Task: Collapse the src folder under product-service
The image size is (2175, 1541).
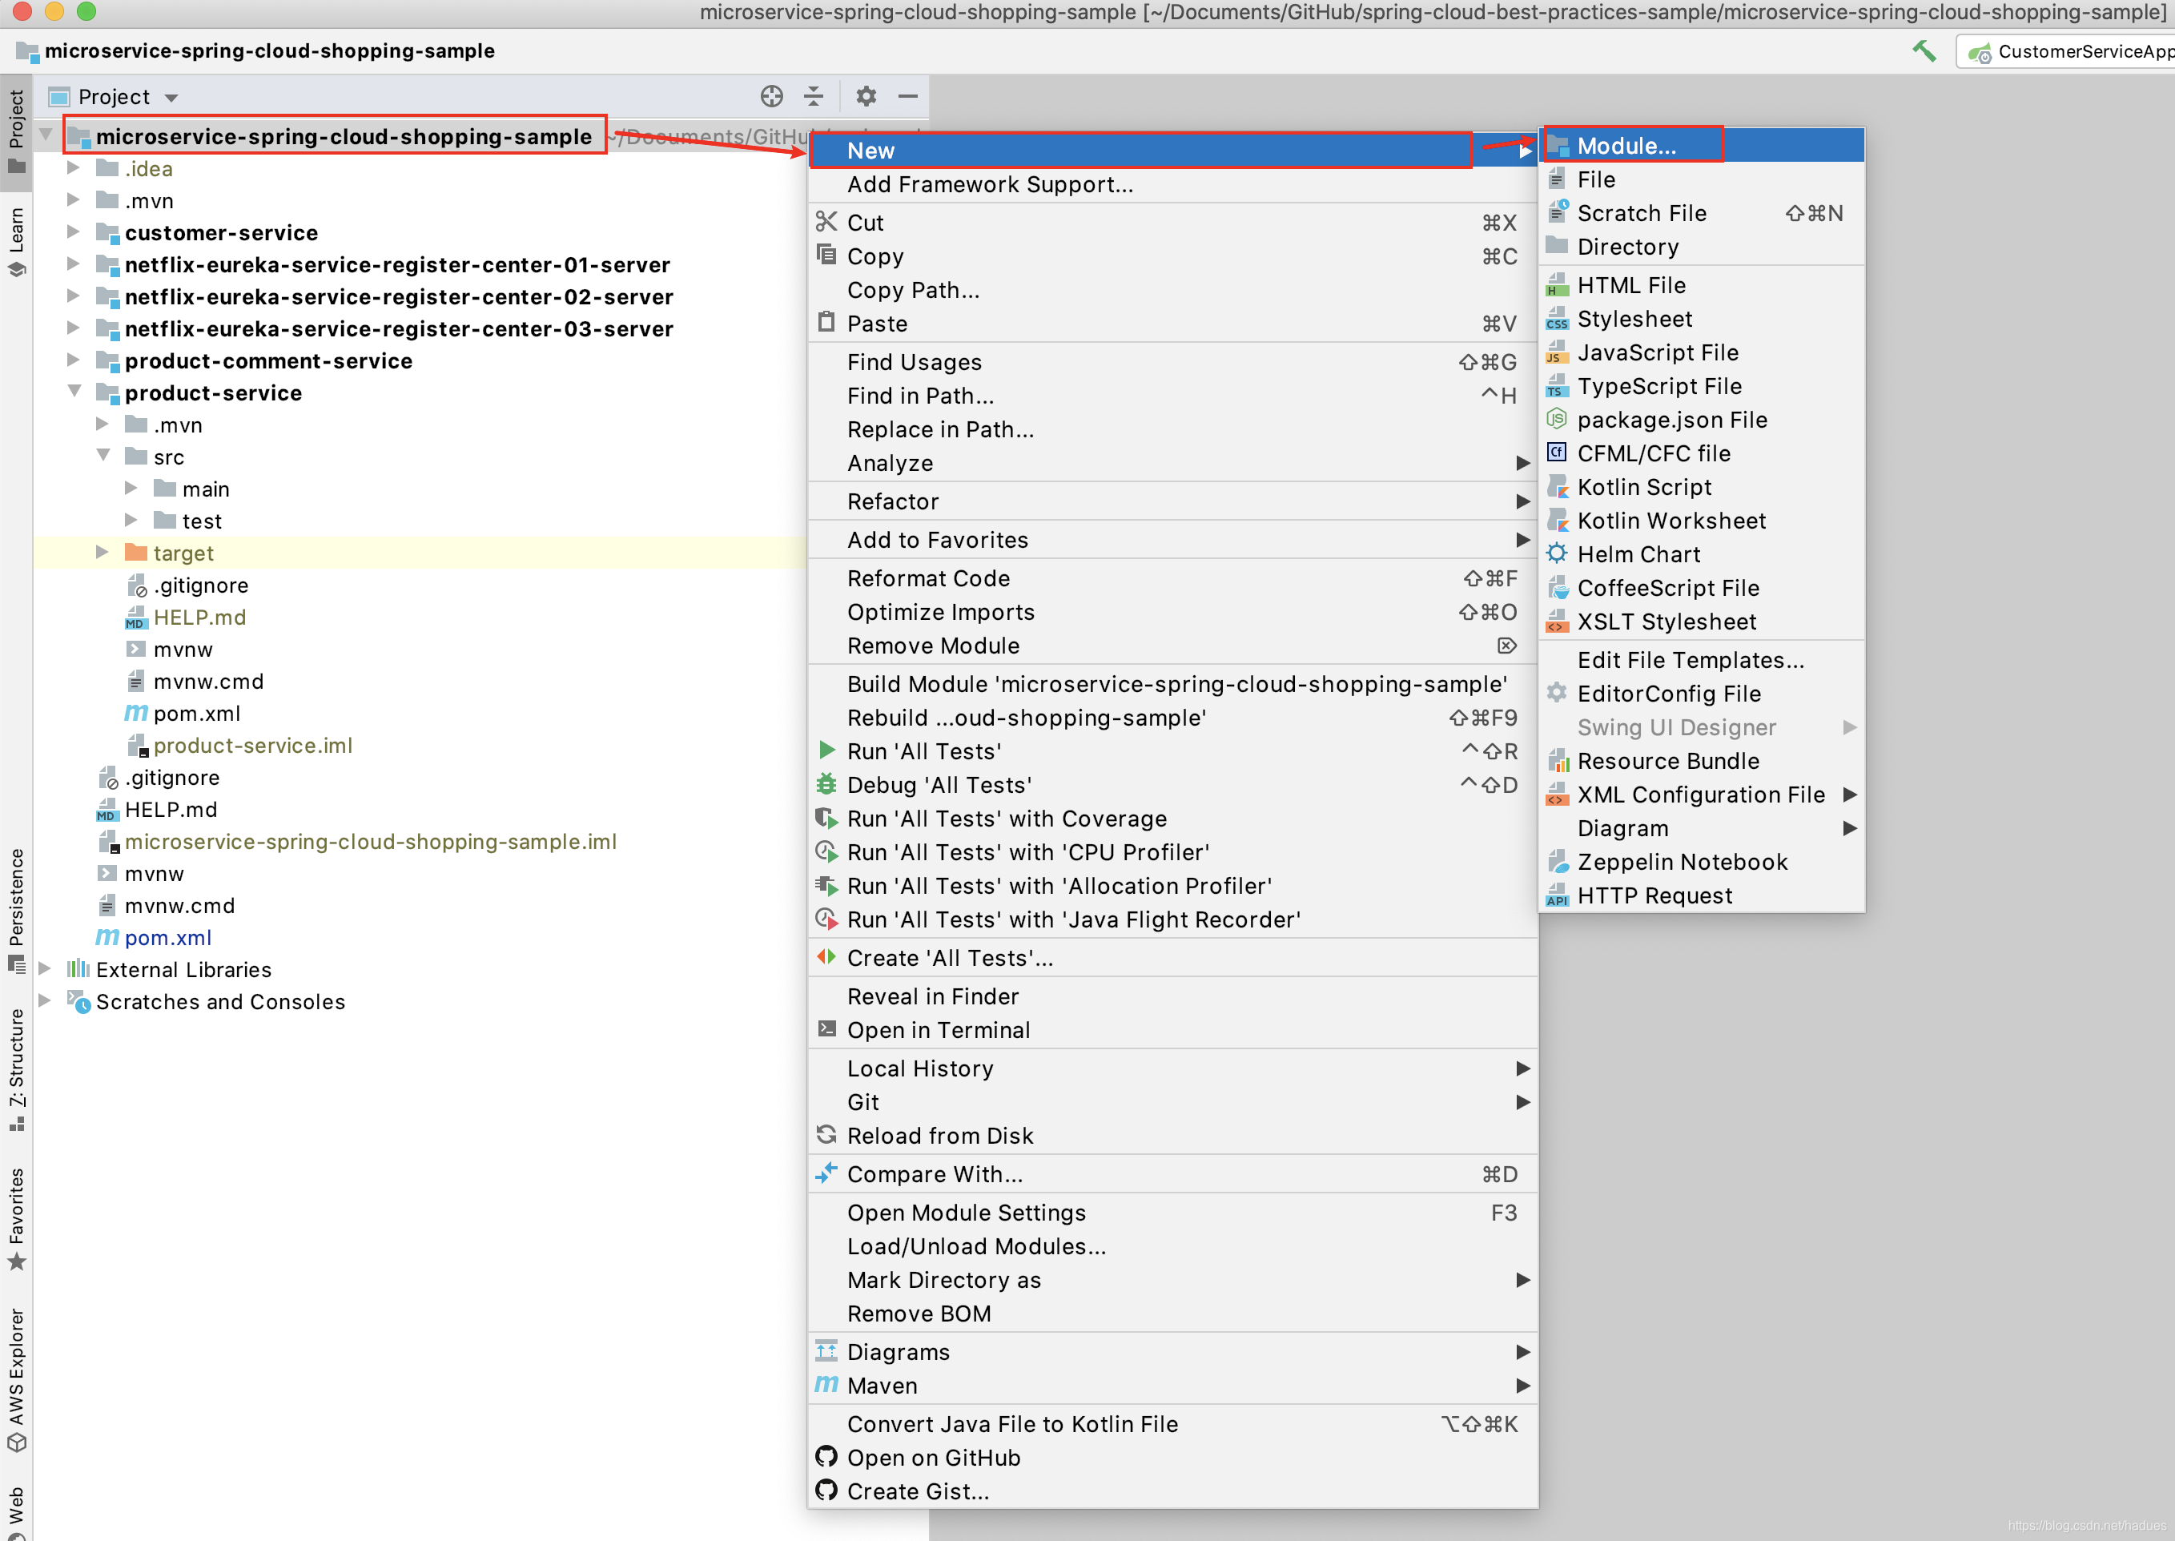Action: [x=103, y=456]
